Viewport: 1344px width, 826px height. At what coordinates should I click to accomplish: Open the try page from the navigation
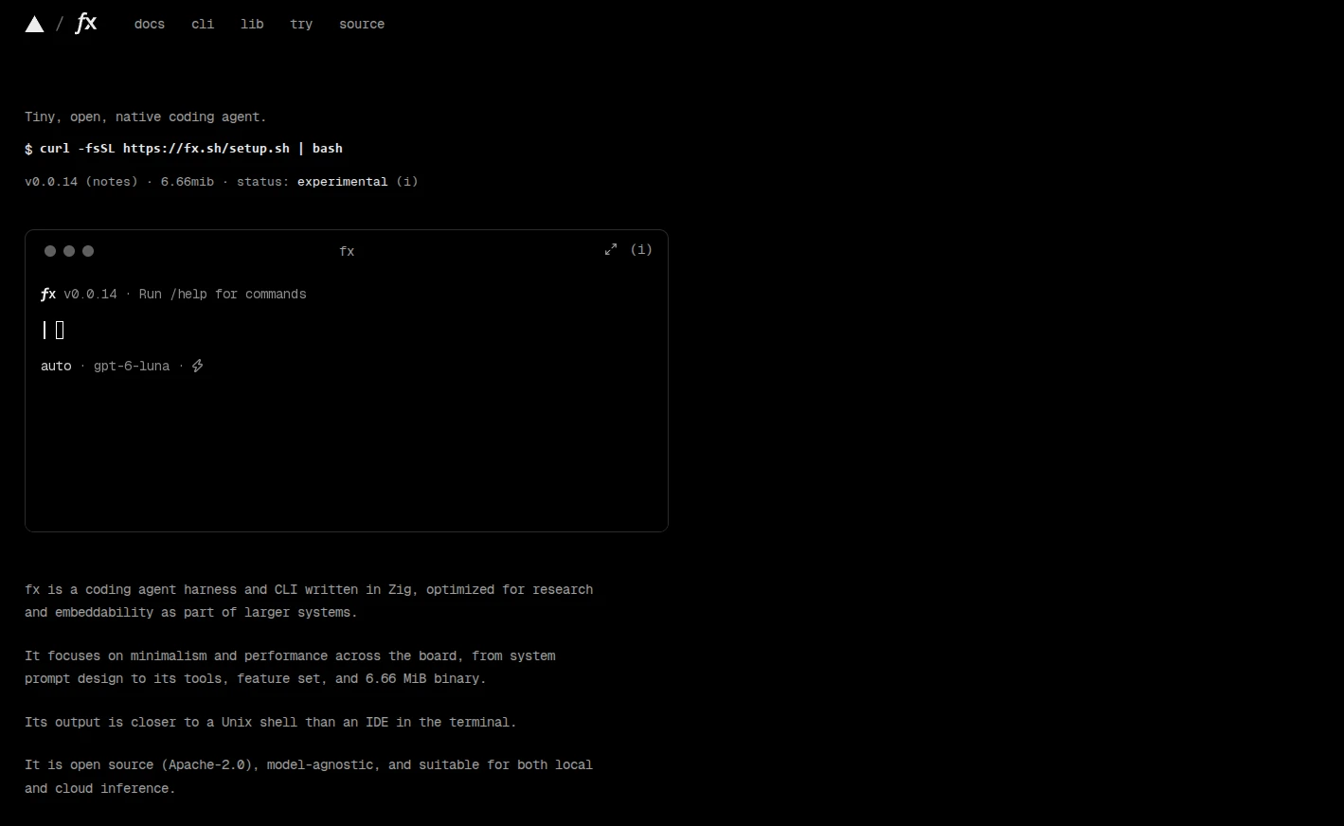point(301,24)
